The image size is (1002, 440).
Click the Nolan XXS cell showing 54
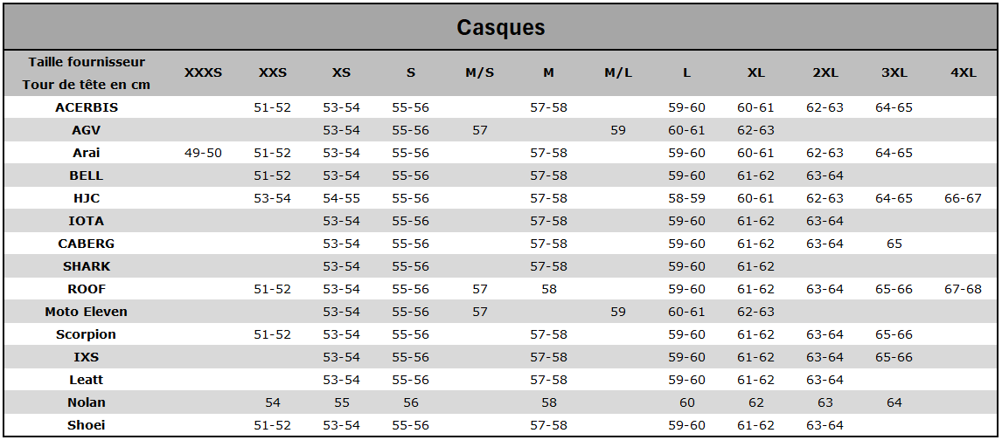pyautogui.click(x=272, y=402)
